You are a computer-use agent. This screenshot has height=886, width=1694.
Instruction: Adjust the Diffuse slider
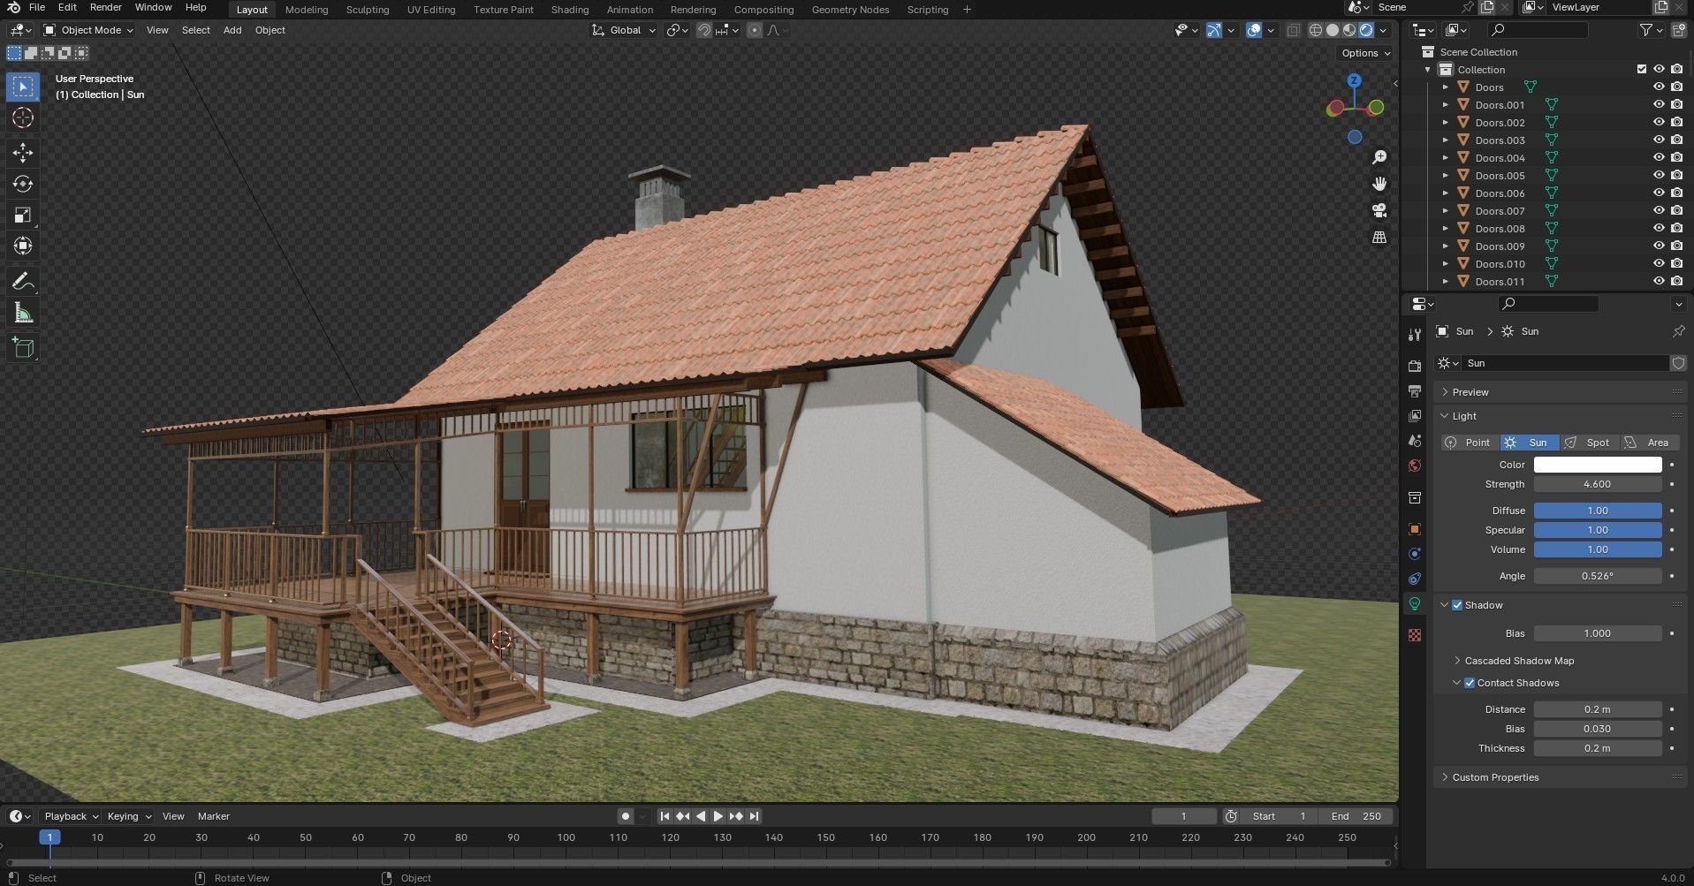(1597, 511)
